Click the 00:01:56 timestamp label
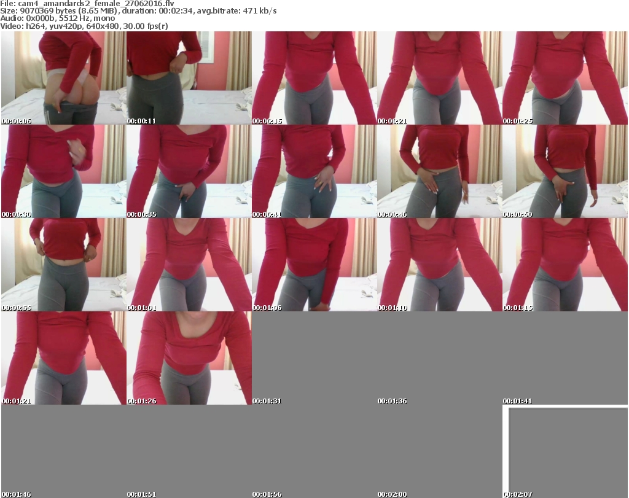 (267, 494)
